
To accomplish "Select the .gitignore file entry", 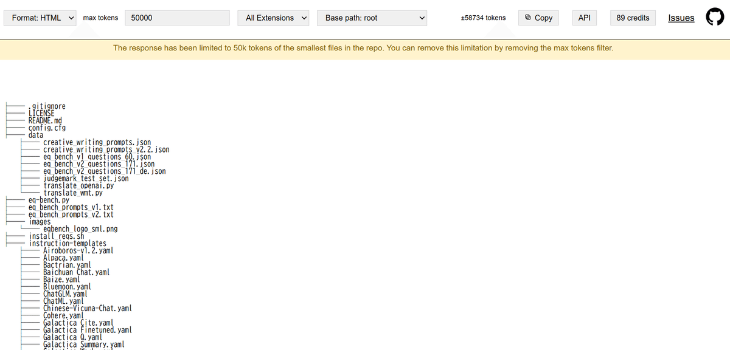I will pyautogui.click(x=47, y=106).
